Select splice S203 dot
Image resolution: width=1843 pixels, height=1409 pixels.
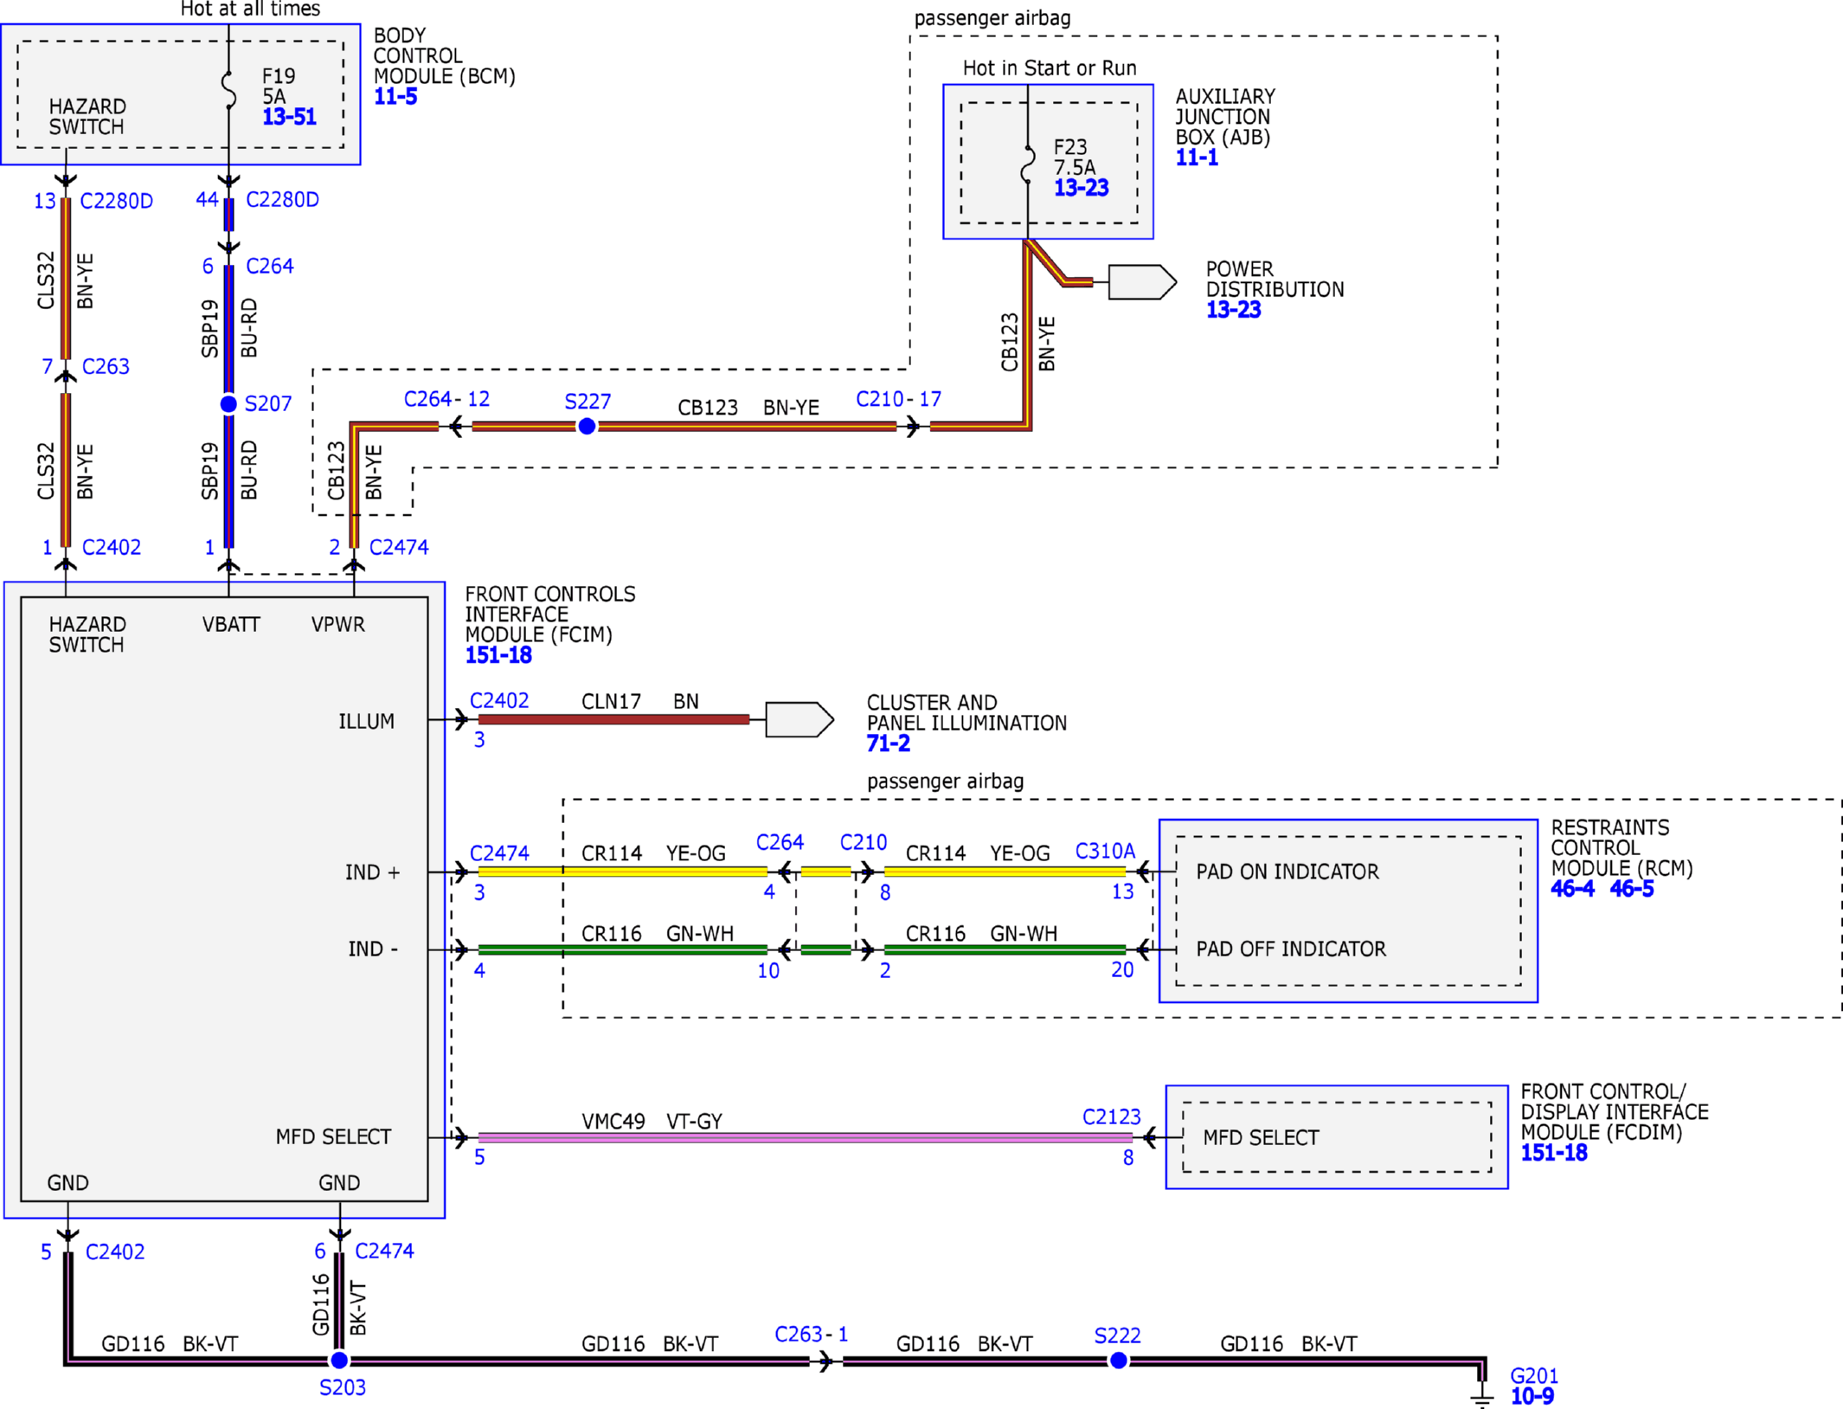(x=339, y=1361)
